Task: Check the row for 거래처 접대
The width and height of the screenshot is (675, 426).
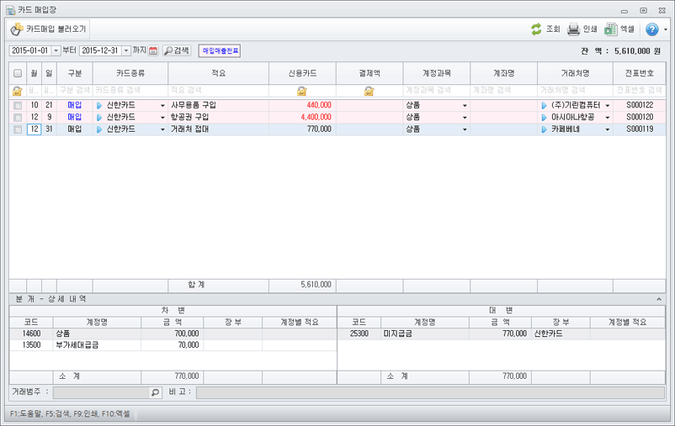Action: pos(18,130)
